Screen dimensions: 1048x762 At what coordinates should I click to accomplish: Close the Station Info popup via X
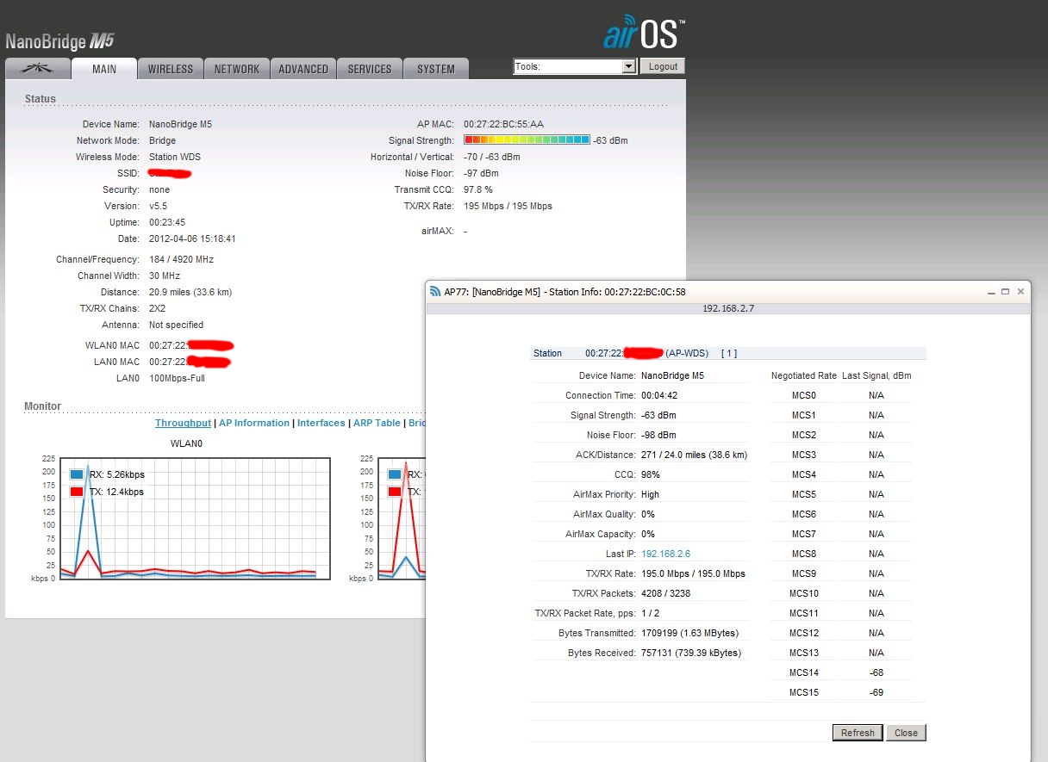click(x=1020, y=292)
